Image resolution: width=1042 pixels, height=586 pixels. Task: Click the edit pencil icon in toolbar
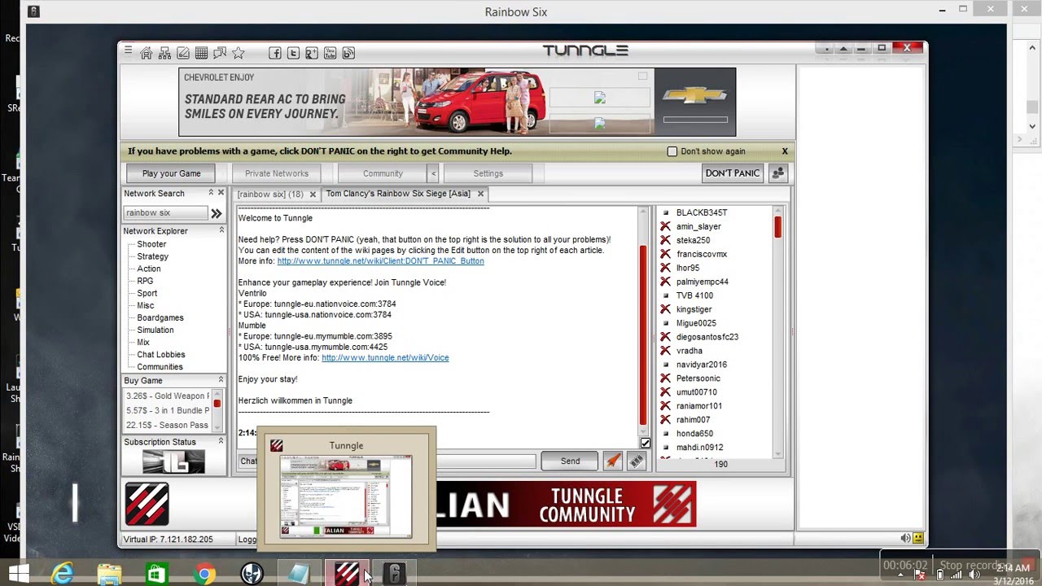(x=183, y=53)
